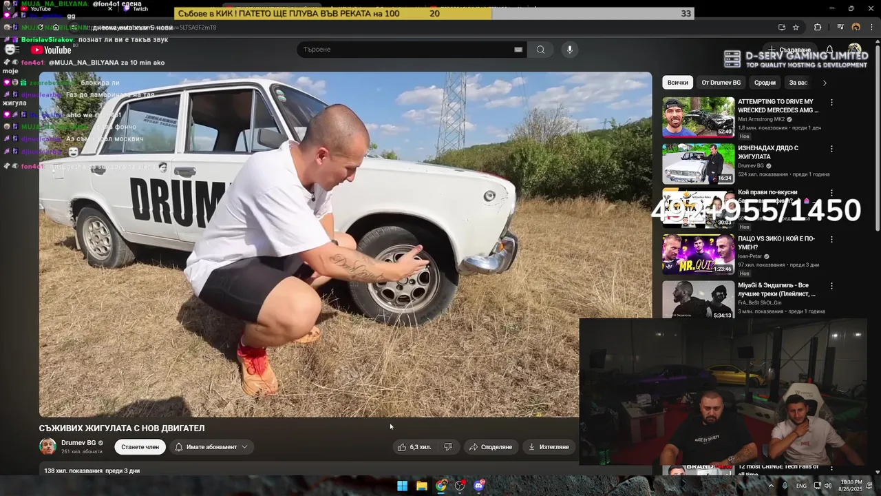Open the taskbar clock and date
881x496 pixels.
pyautogui.click(x=851, y=486)
